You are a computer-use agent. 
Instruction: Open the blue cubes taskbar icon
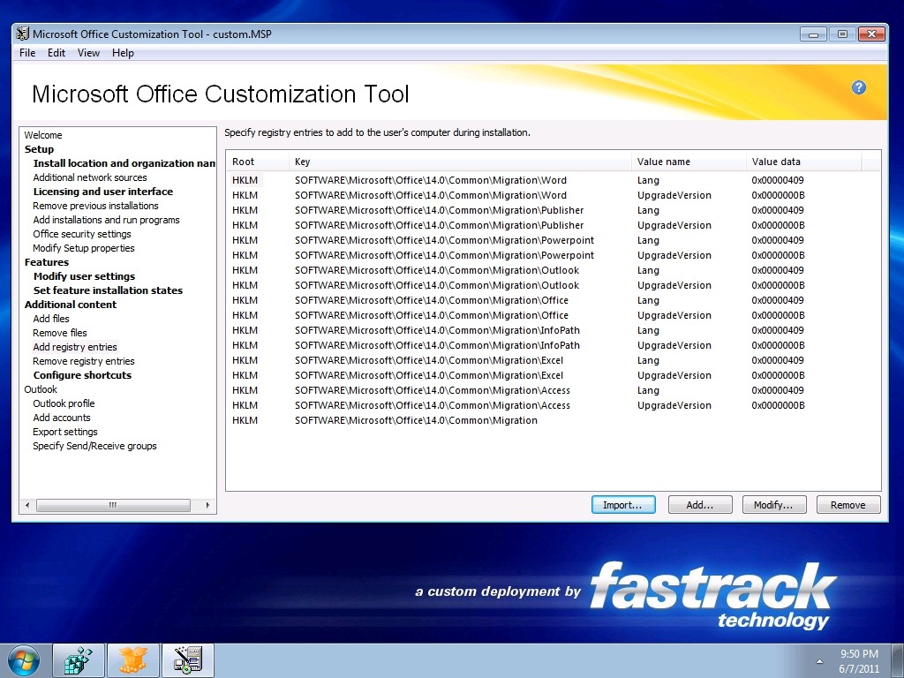tap(79, 660)
